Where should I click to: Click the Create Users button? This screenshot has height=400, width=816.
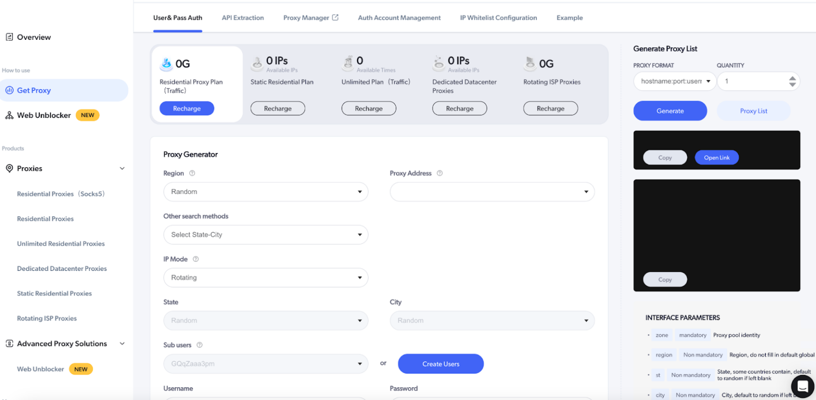point(440,364)
